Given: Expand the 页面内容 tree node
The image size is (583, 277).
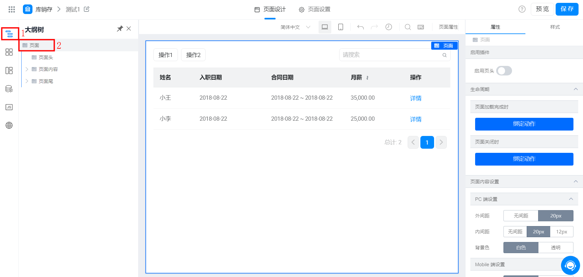Looking at the screenshot, I should [x=27, y=69].
